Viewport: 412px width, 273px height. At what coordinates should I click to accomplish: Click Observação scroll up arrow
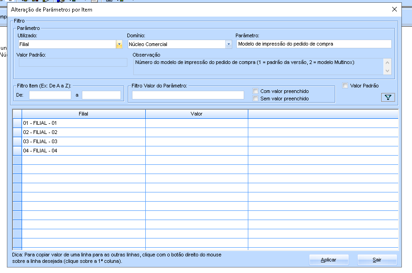(x=387, y=63)
